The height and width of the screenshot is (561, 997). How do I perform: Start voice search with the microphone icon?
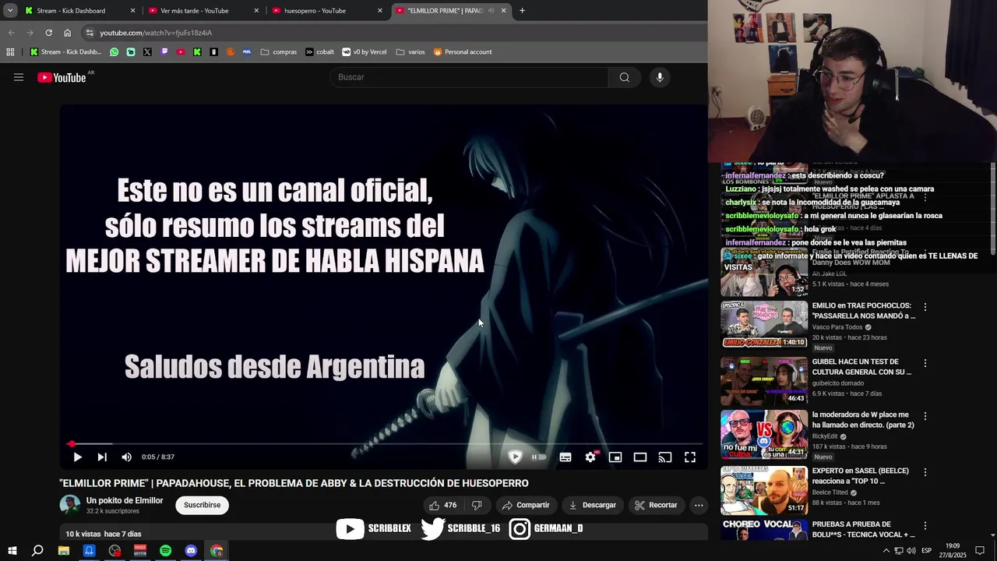point(660,77)
